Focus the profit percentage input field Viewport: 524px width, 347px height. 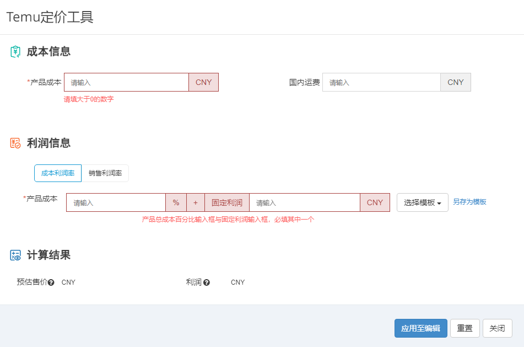(116, 202)
